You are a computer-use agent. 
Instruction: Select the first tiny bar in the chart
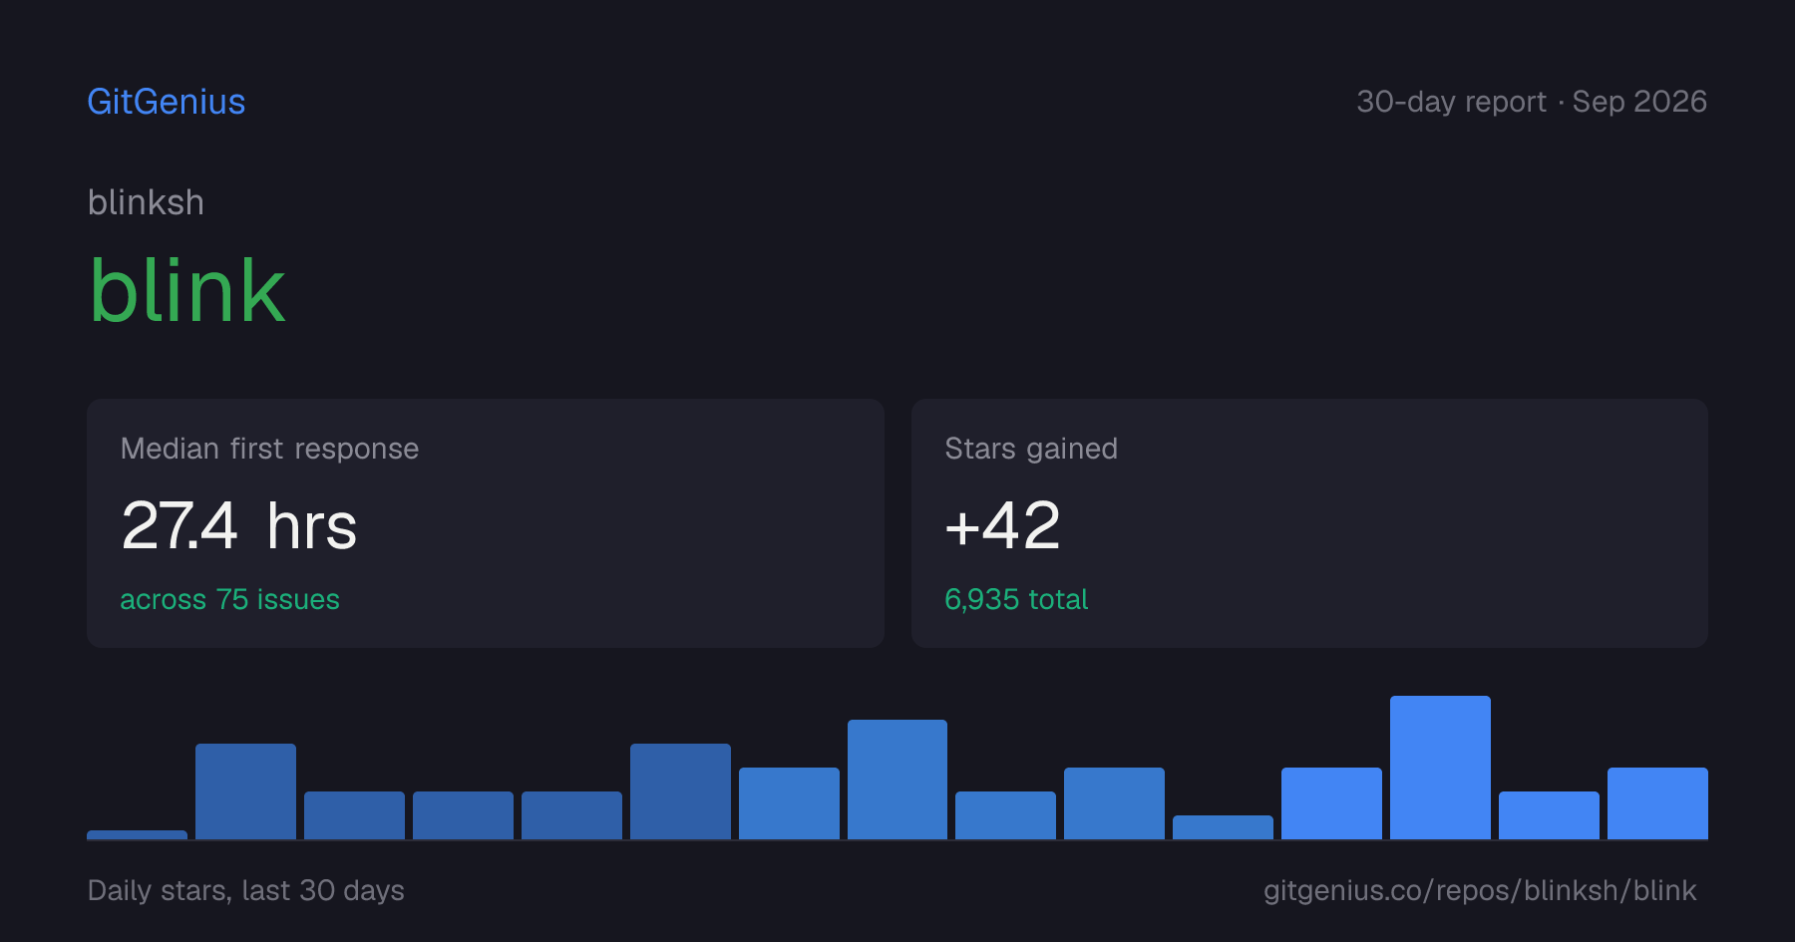[x=137, y=834]
